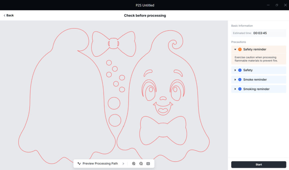The height and width of the screenshot is (170, 289).
Task: Select the ghost's bow tie outline on the right
Action: point(163,131)
